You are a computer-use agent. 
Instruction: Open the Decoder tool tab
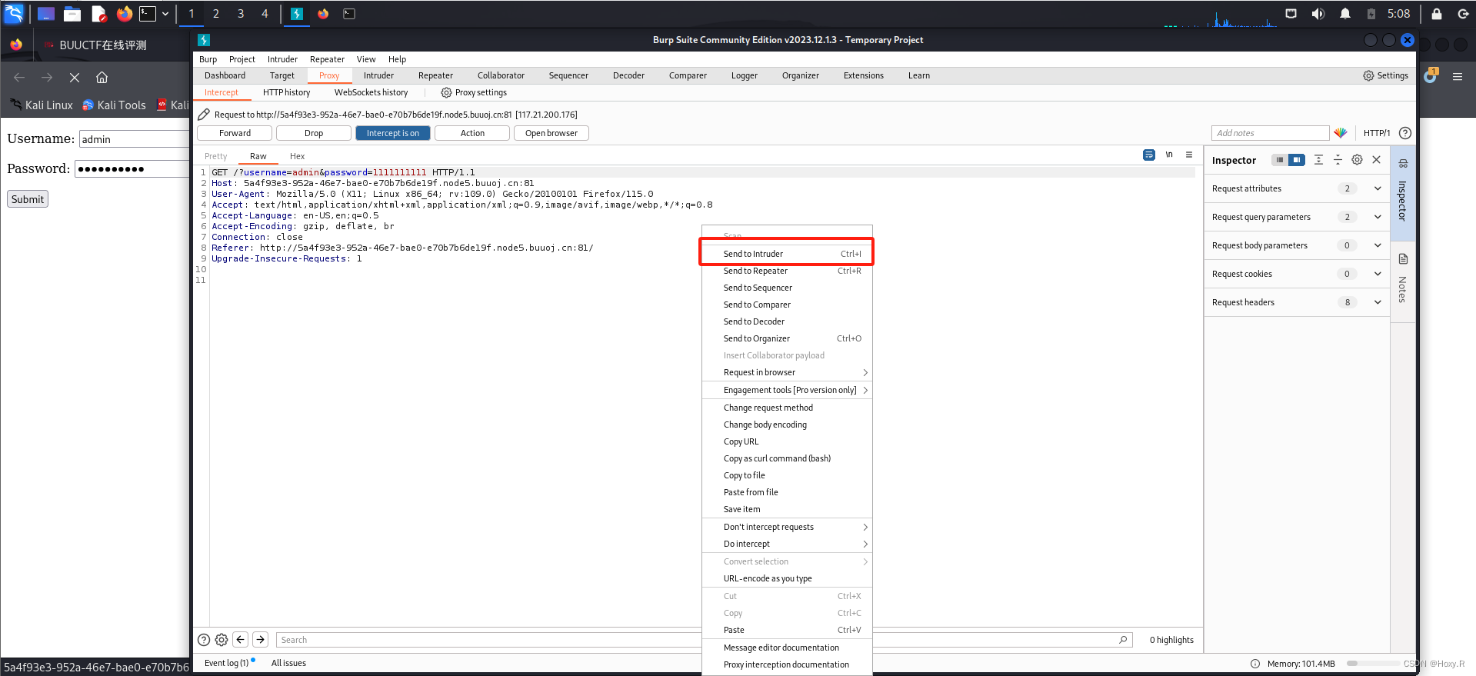tap(628, 75)
